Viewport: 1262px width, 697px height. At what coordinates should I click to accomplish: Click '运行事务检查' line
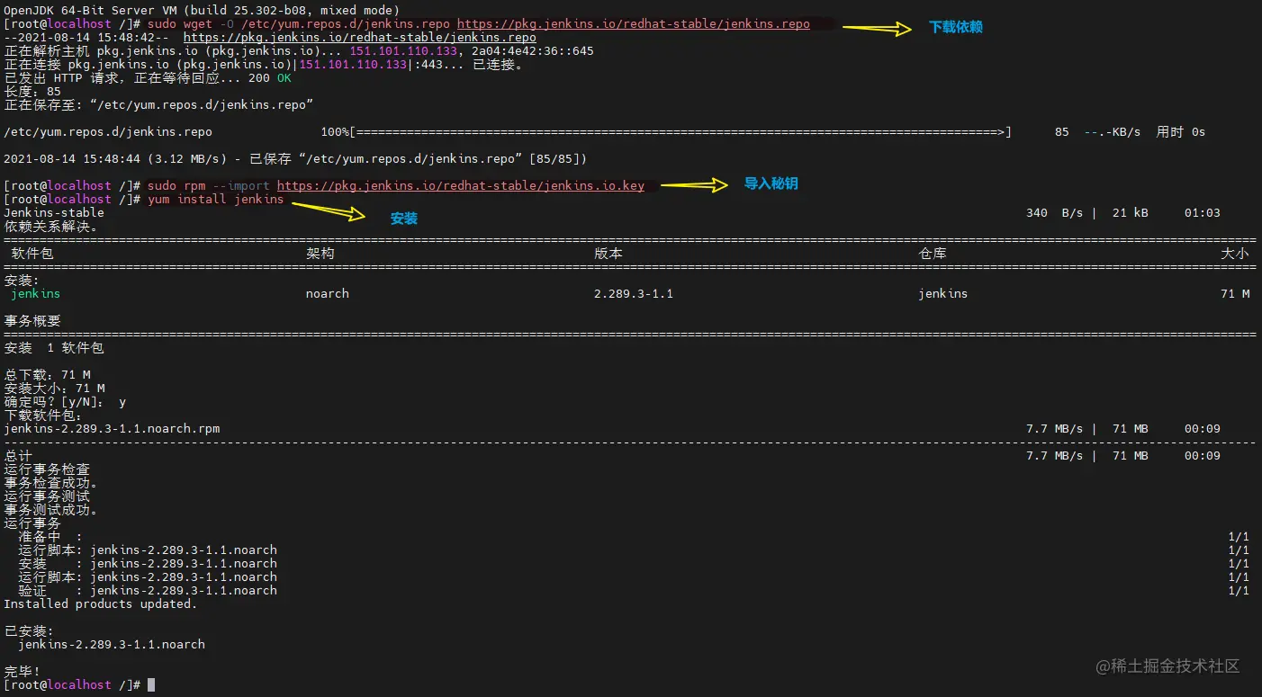[x=47, y=469]
